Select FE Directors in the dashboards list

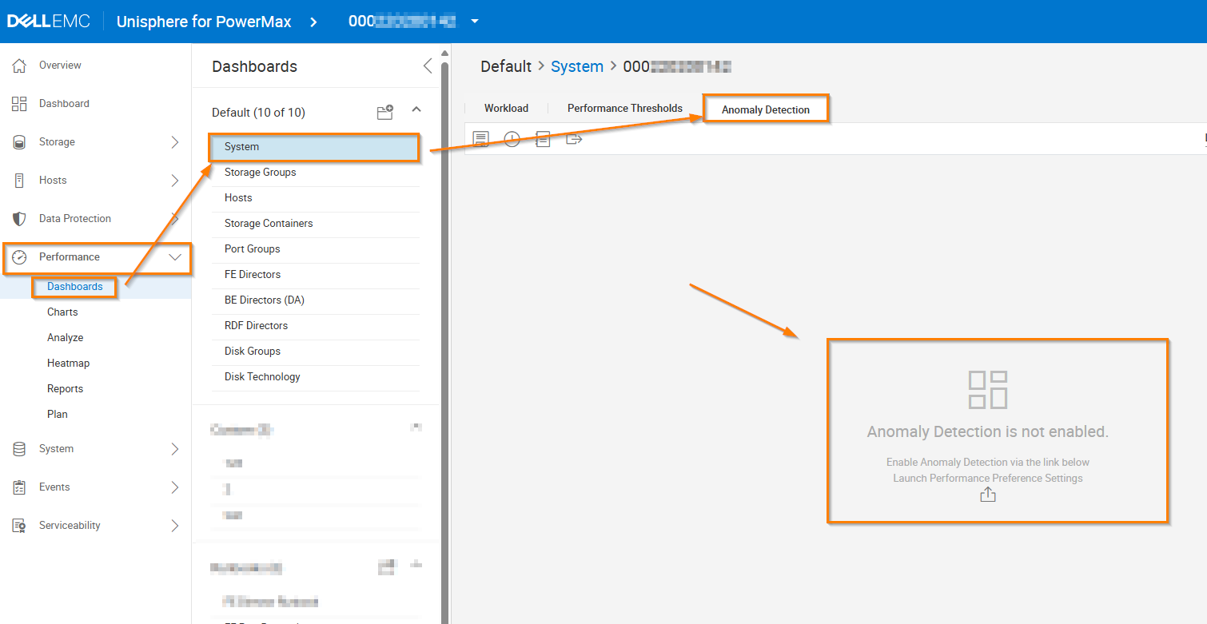click(x=253, y=275)
